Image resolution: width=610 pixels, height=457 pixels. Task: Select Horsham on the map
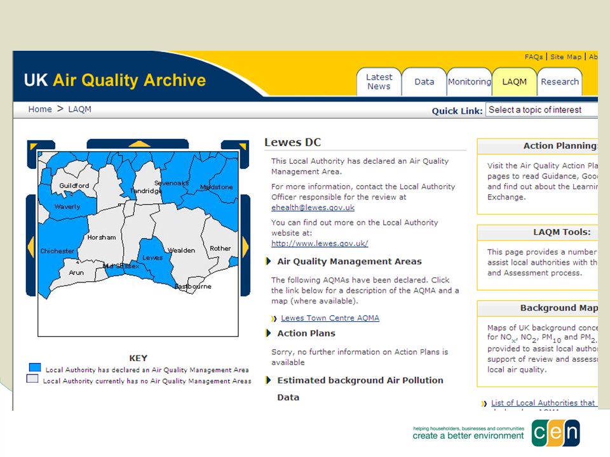[102, 237]
